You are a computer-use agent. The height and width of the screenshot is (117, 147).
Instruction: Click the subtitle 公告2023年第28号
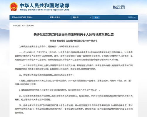[74, 41]
